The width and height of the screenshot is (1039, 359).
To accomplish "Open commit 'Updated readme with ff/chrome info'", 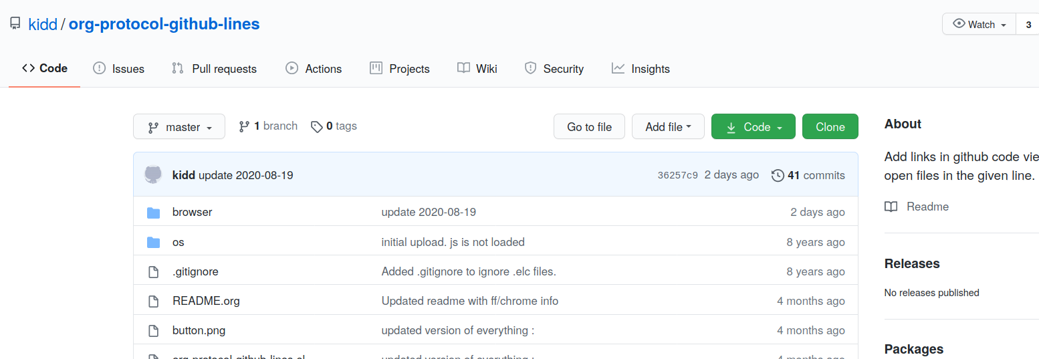I will 470,301.
